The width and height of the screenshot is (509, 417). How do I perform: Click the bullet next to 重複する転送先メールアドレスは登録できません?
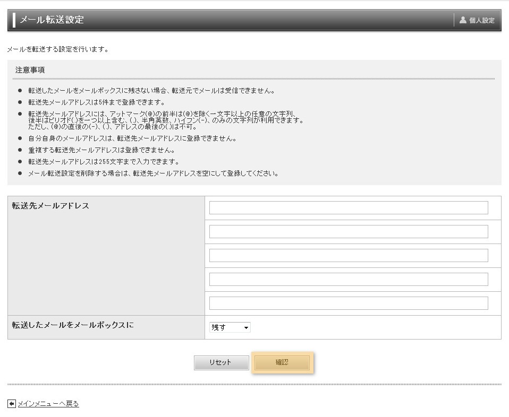coord(20,150)
